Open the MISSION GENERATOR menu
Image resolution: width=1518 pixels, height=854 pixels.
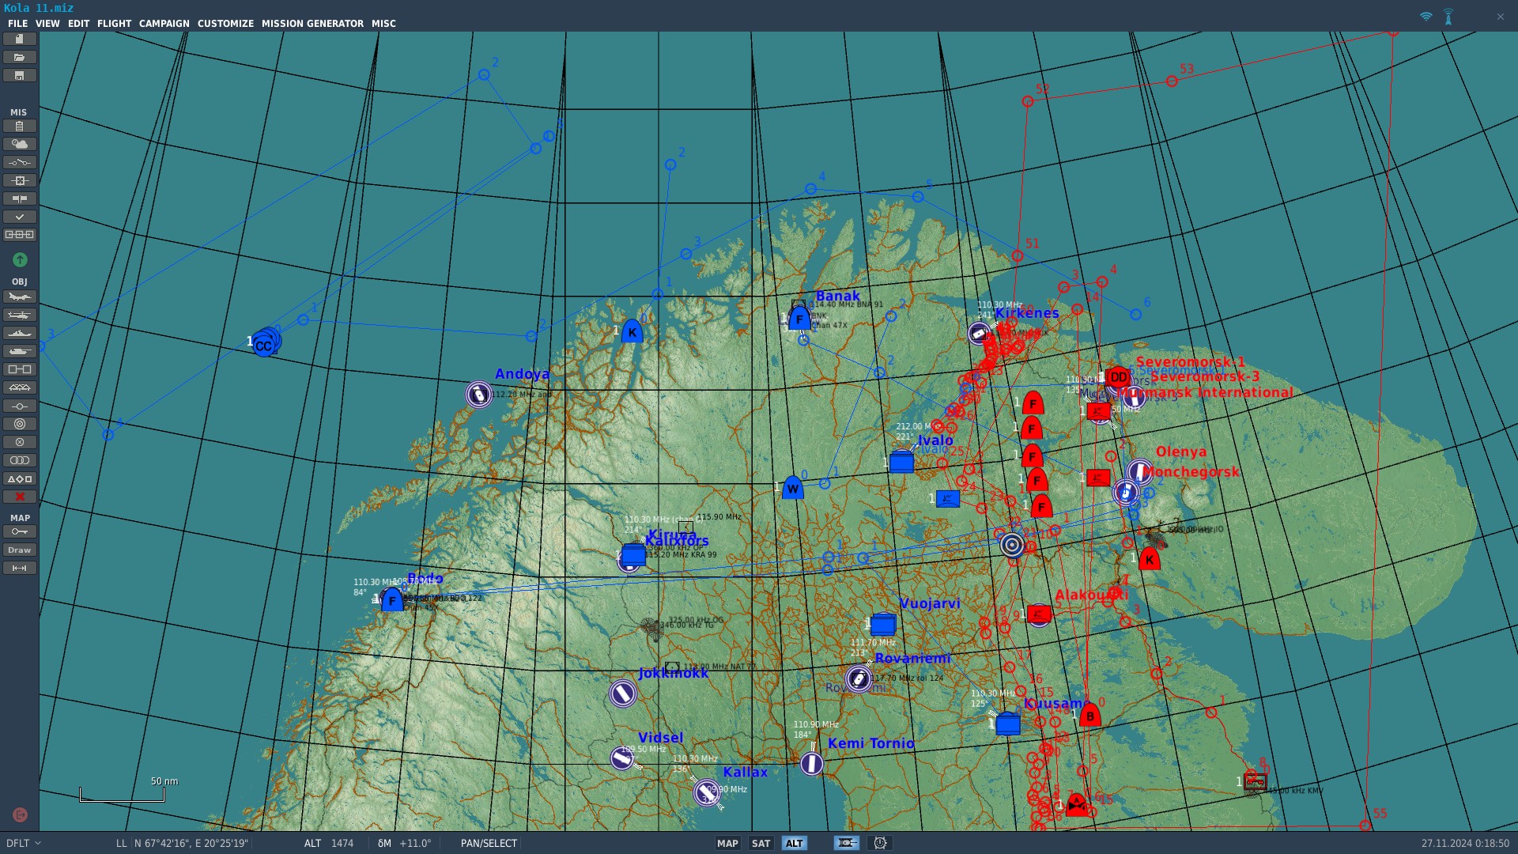312,24
